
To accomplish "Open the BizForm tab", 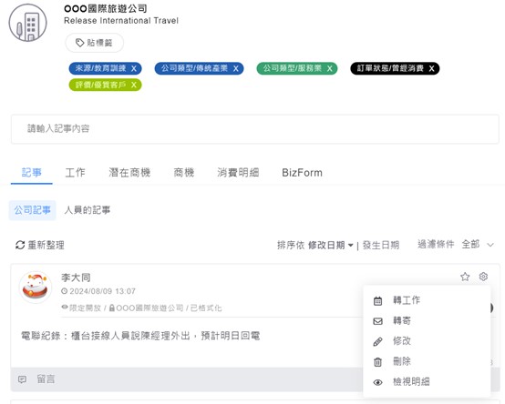I will pyautogui.click(x=302, y=173).
